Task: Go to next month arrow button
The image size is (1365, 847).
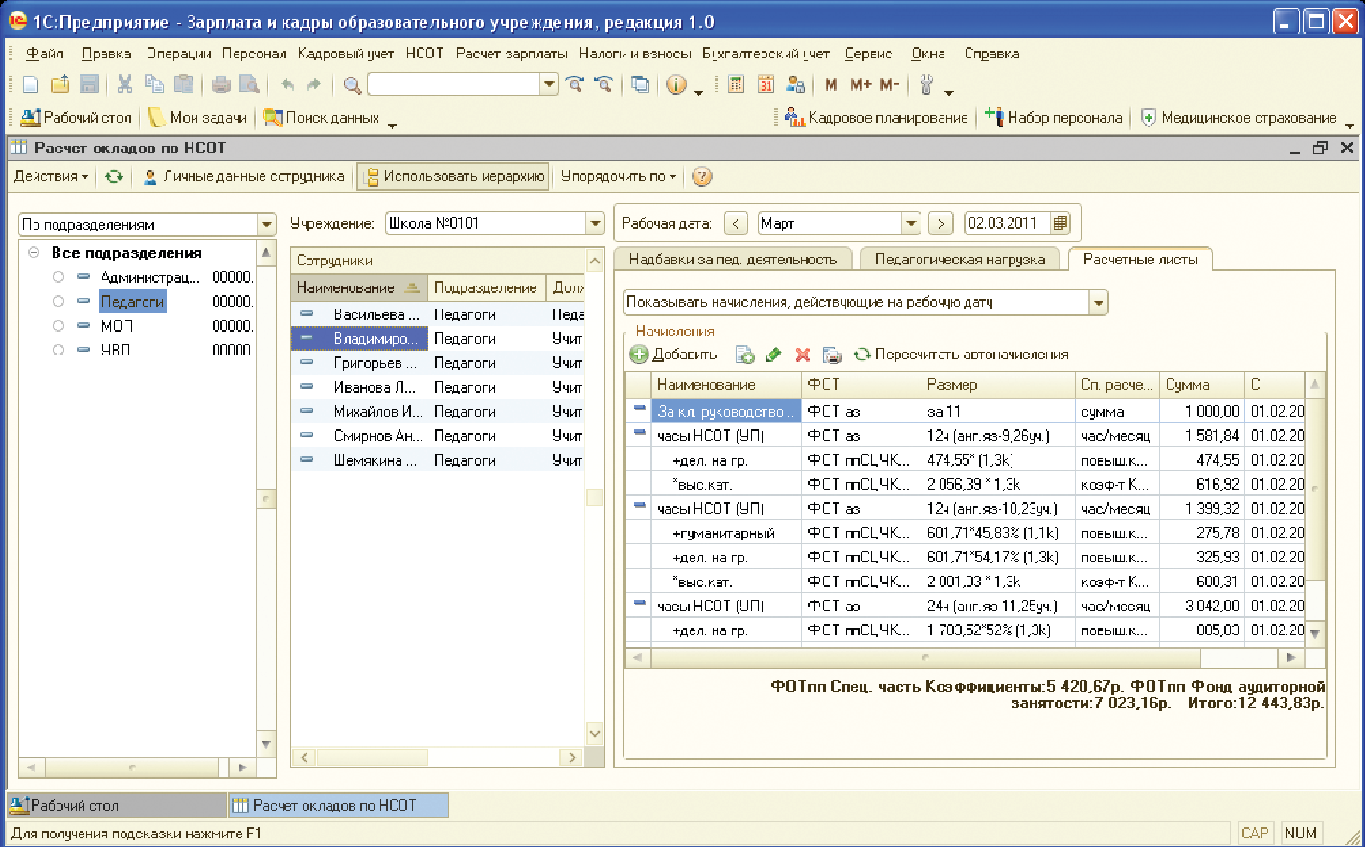Action: pos(941,223)
